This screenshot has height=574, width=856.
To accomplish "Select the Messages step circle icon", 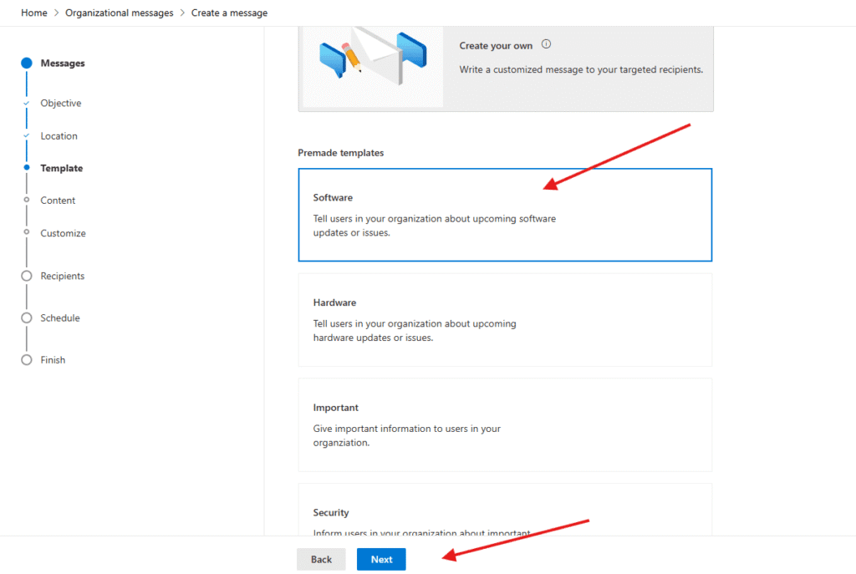I will (27, 63).
